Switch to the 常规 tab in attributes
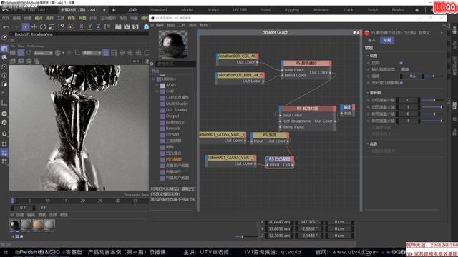Viewport: 458px width, 257px height. pos(386,40)
